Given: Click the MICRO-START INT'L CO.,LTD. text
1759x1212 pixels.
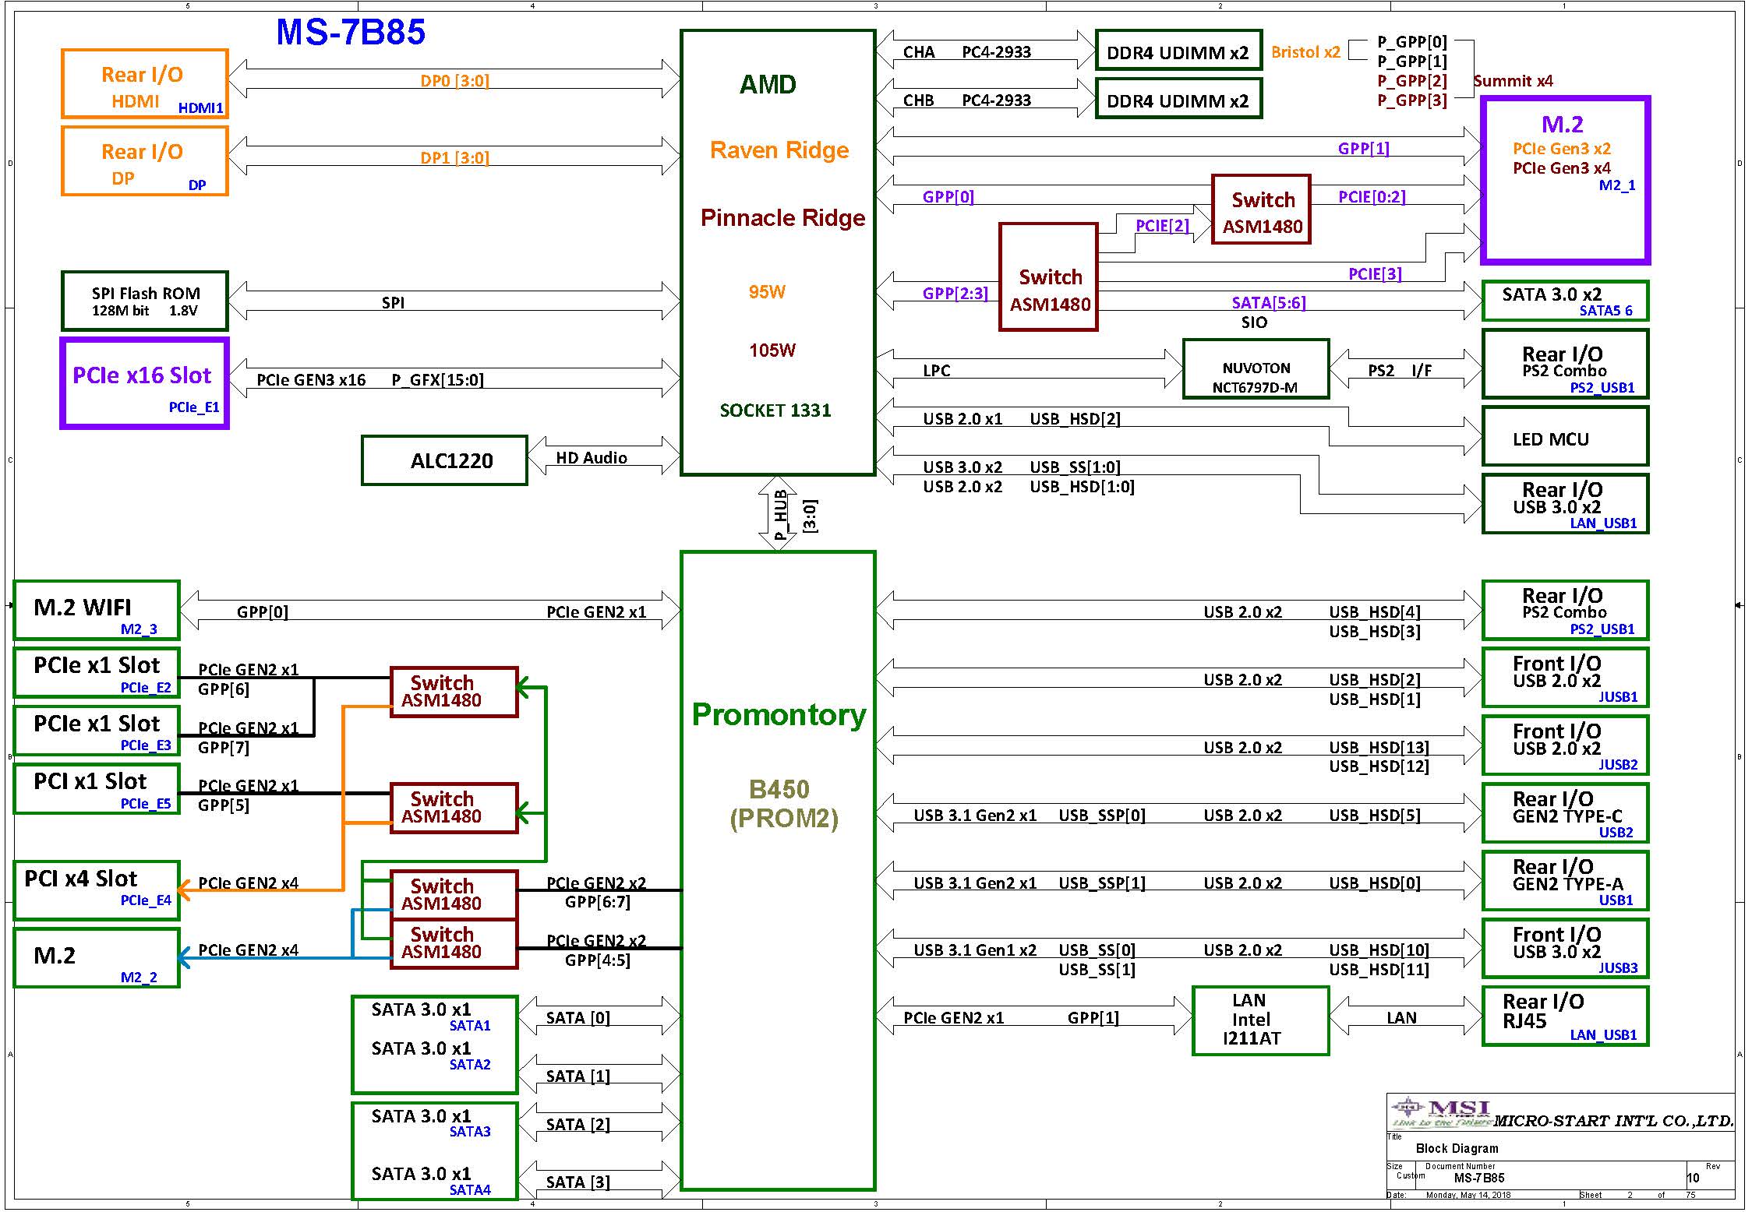Looking at the screenshot, I should coord(1612,1122).
